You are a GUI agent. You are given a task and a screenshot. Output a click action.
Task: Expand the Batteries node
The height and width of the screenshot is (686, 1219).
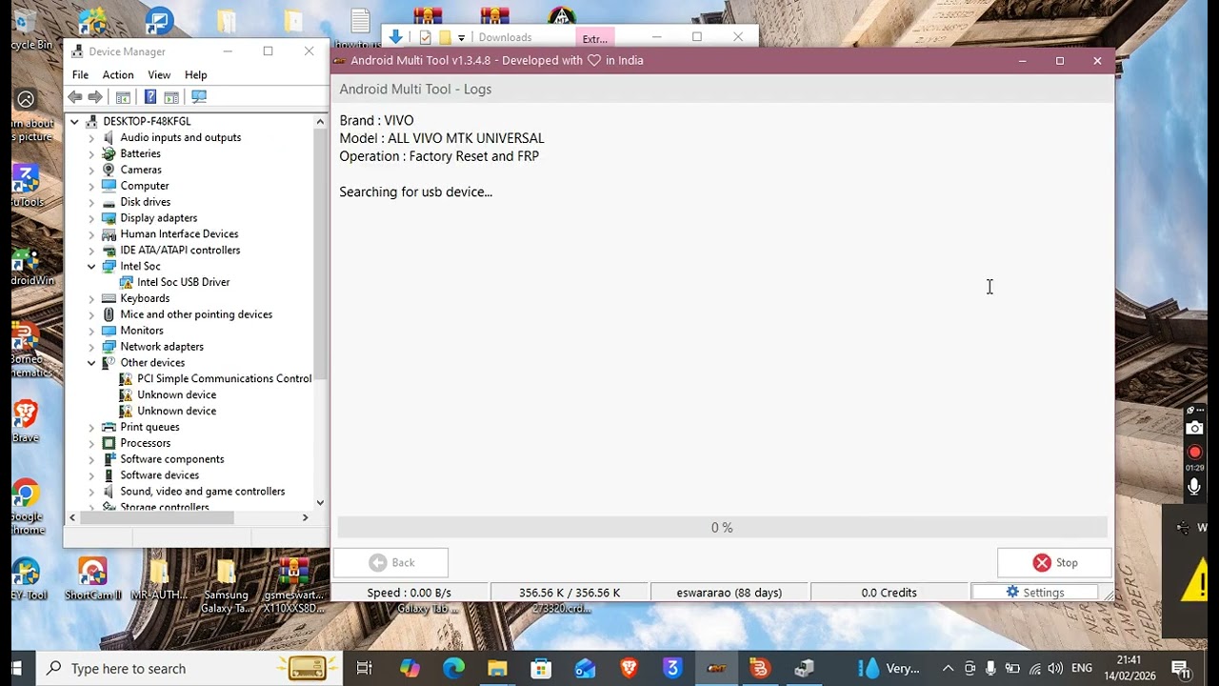pos(91,153)
